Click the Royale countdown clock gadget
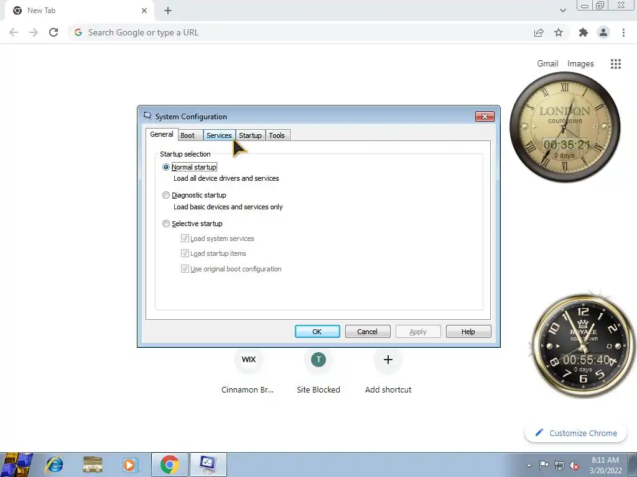Viewport: 637px width, 477px height. pos(584,346)
